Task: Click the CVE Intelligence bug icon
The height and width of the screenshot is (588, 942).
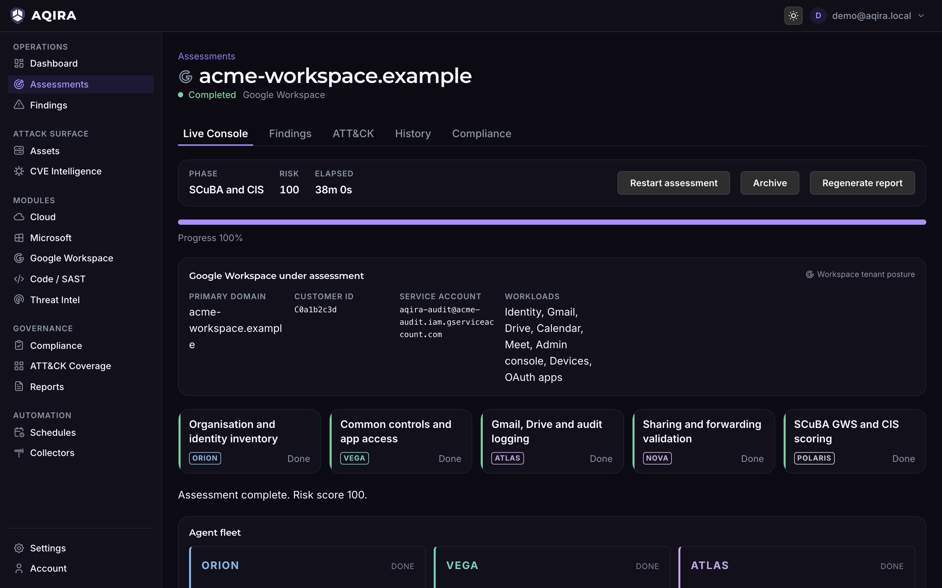Action: [x=19, y=171]
